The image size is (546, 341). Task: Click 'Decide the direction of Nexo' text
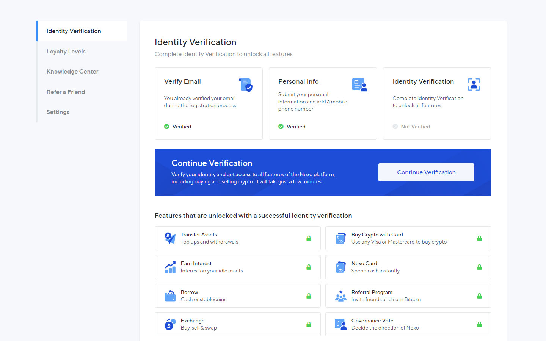385,328
